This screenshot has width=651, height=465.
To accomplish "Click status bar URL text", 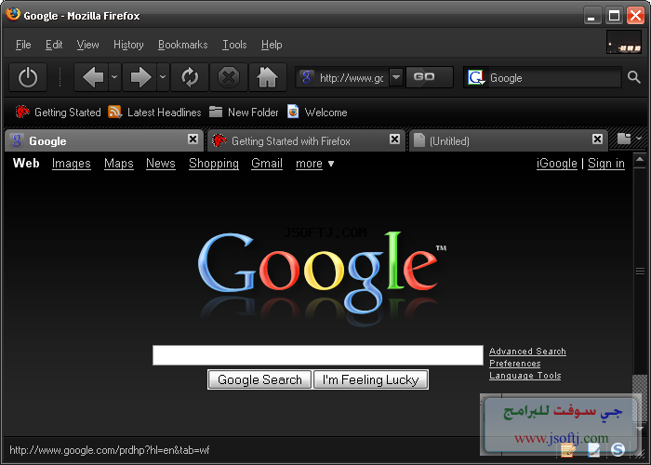I will coord(109,450).
